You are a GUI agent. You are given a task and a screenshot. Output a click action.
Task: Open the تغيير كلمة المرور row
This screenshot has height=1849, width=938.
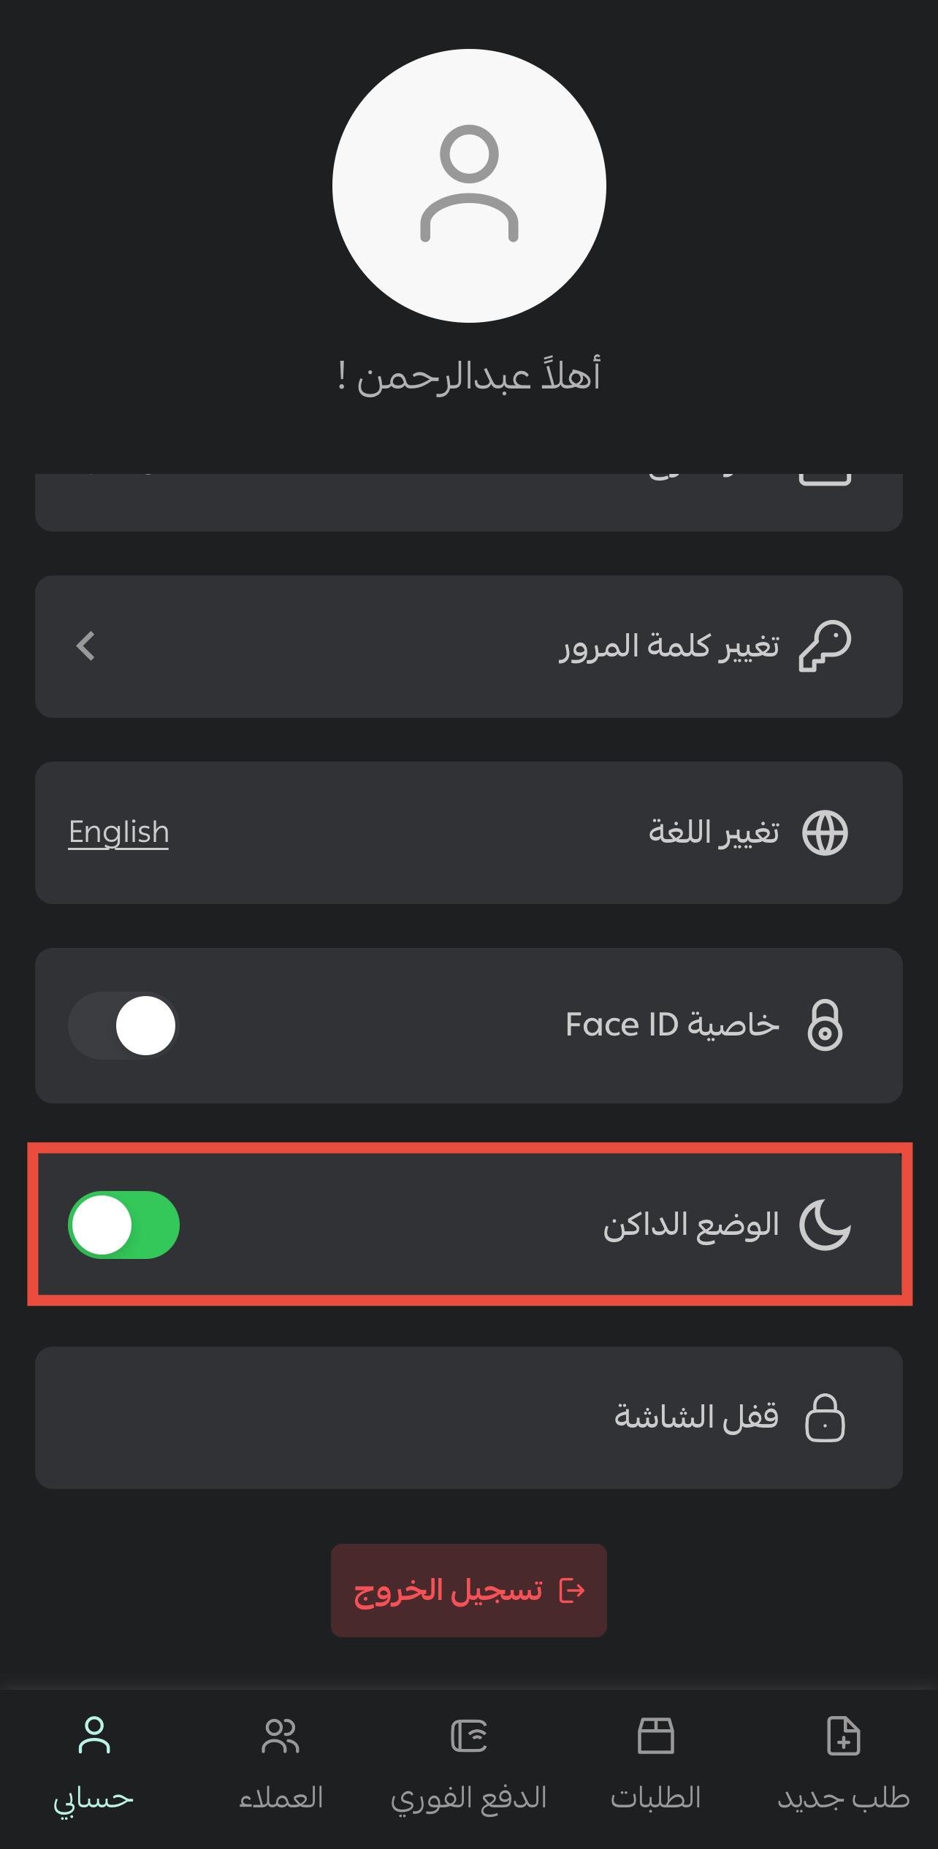click(x=469, y=646)
